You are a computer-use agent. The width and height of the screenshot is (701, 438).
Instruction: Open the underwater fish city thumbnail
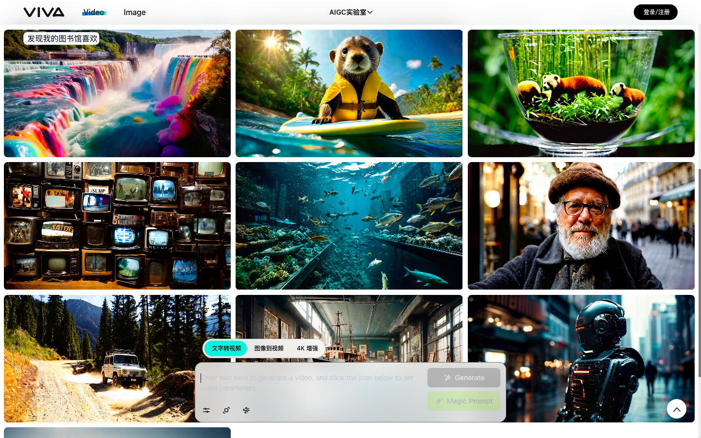(349, 226)
